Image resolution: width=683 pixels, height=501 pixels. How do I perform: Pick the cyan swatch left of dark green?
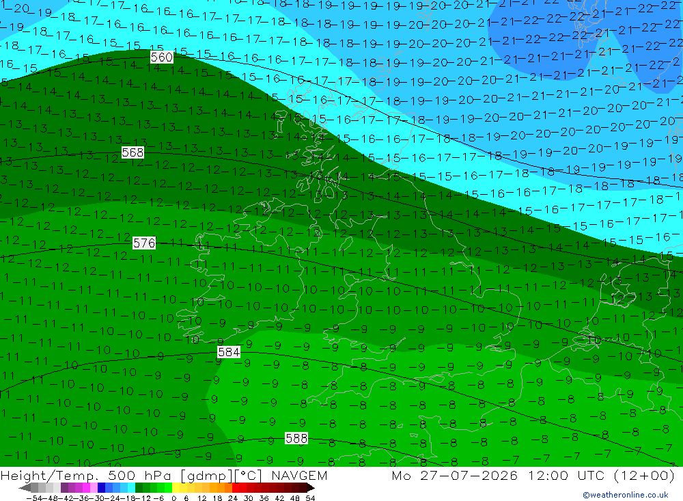coord(131,487)
